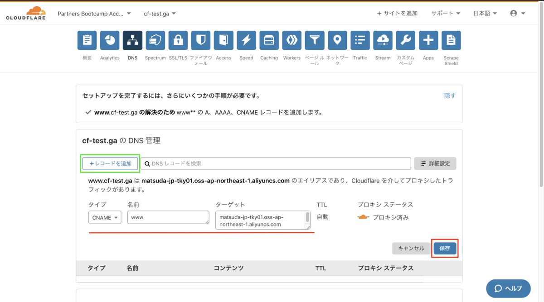Screen dimensions: 544x302
Task: Select the DNS network icon
Action: click(x=132, y=40)
